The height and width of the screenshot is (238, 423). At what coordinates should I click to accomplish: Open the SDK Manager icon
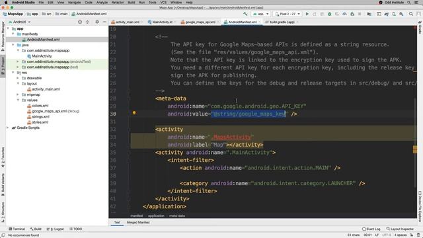pos(401,14)
